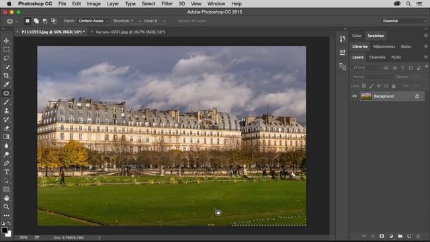Select the Patch tool in the toolbar

(6, 93)
